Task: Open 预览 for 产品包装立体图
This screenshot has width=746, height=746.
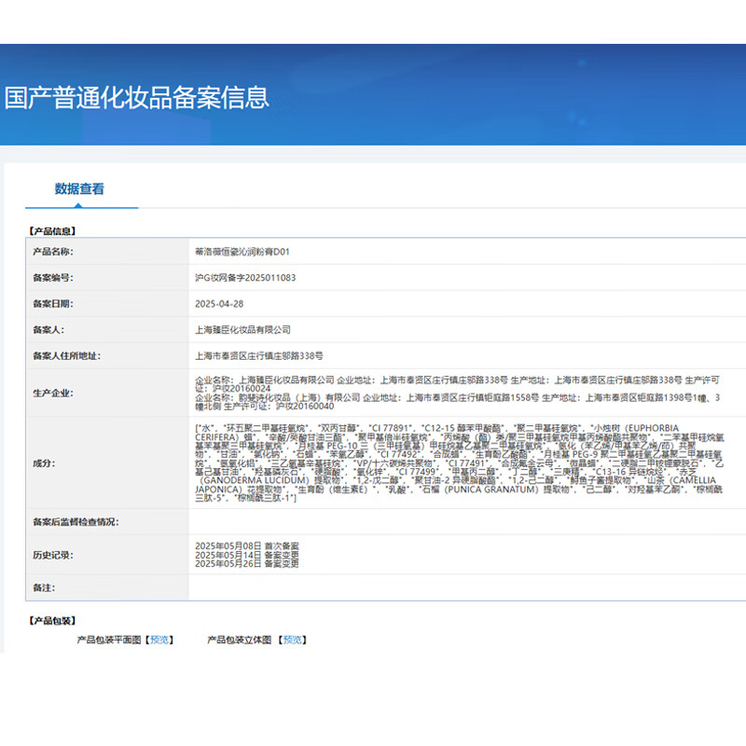Action: [x=292, y=641]
